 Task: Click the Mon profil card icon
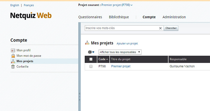(x=13, y=50)
